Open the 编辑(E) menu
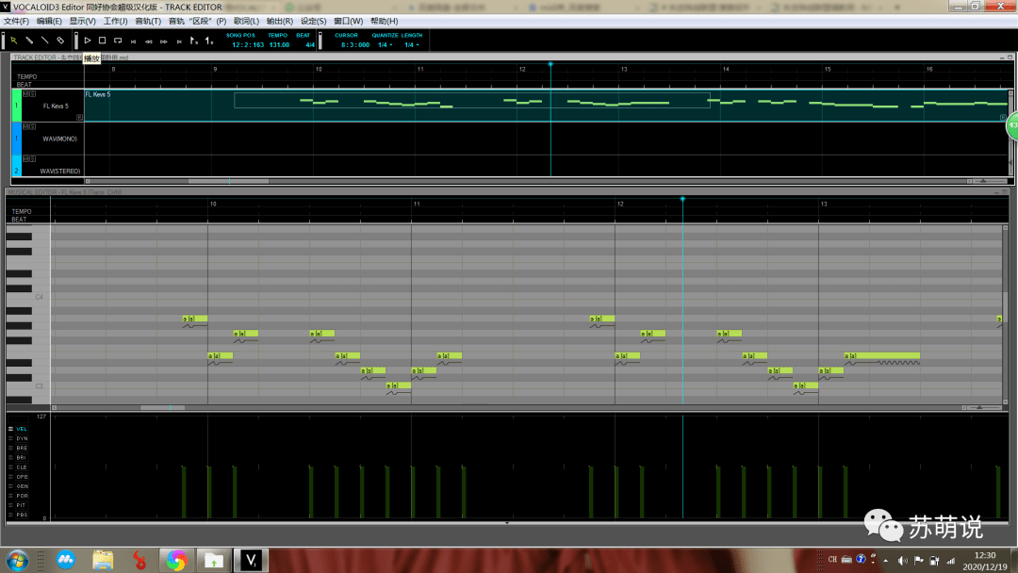 click(49, 22)
